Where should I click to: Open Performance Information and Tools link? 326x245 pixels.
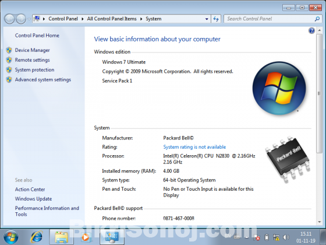point(47,211)
